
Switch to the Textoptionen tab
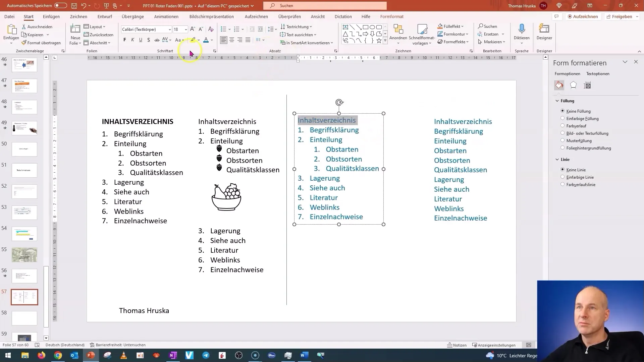coord(598,73)
